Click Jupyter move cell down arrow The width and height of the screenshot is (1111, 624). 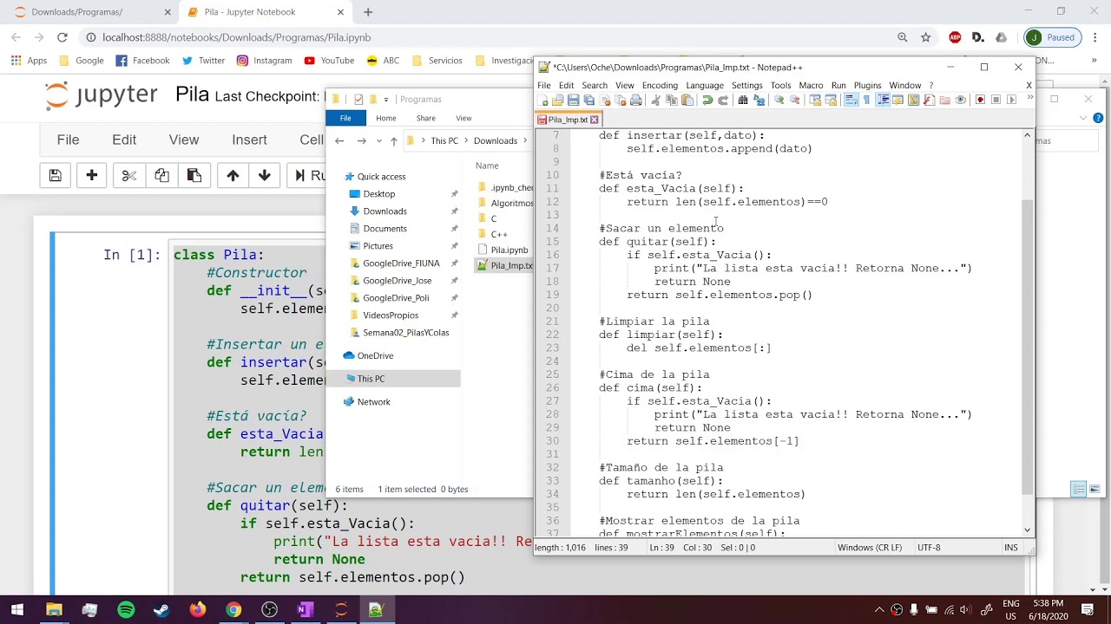click(x=265, y=175)
